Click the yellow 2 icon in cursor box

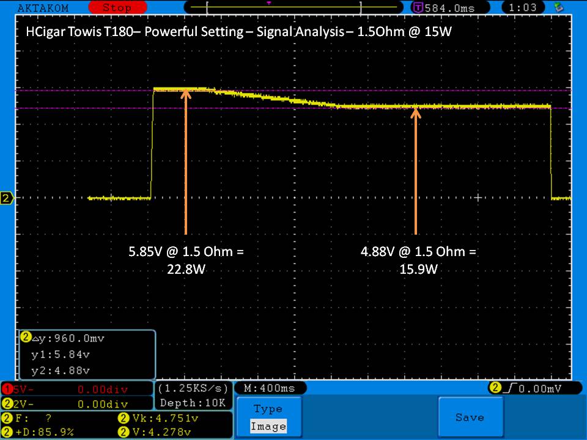point(26,337)
